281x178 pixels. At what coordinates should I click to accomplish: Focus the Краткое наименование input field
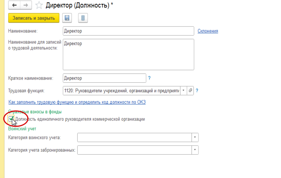[x=104, y=78]
